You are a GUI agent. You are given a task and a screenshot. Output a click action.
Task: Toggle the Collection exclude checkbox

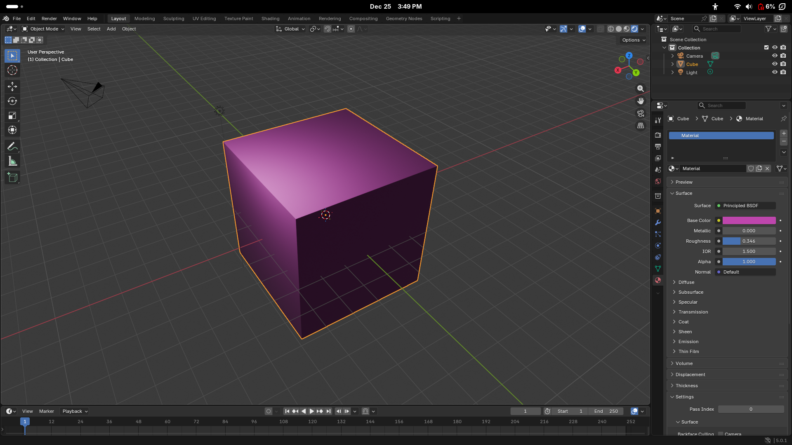(766, 47)
